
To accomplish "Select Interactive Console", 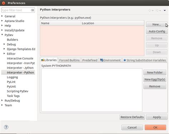I will [20, 58].
